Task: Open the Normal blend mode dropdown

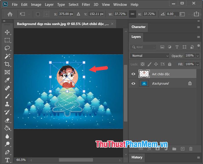Action: coord(150,56)
